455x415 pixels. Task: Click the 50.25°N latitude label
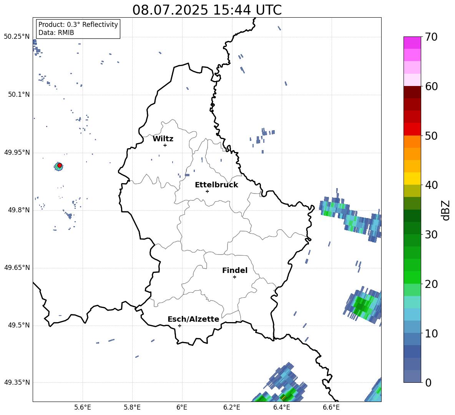pos(17,37)
